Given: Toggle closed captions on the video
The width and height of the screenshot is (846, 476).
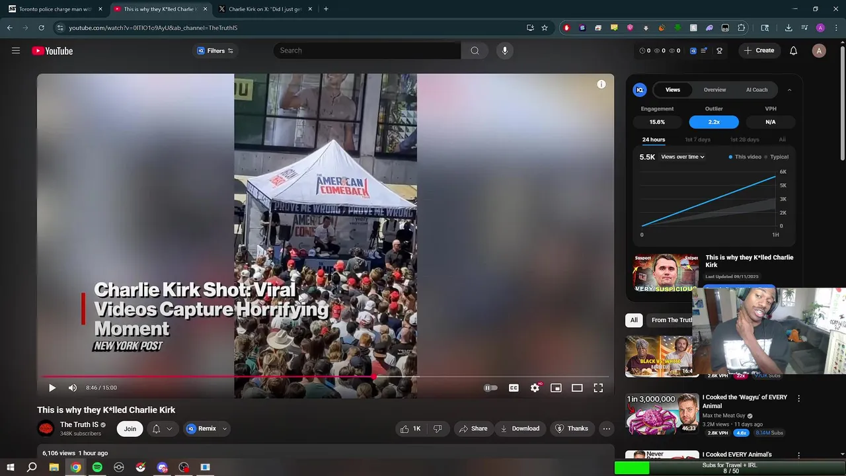Looking at the screenshot, I should click(x=514, y=388).
